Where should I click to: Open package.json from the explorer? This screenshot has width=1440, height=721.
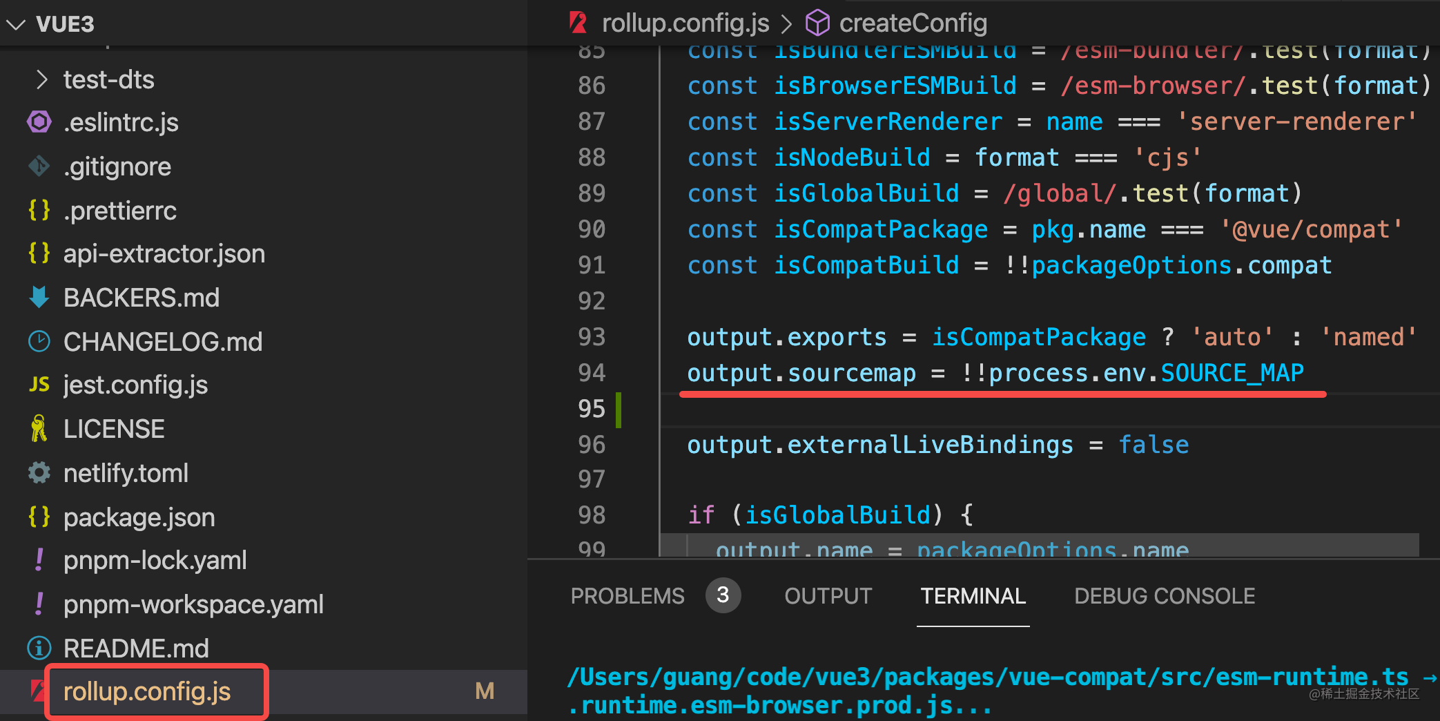tap(139, 517)
